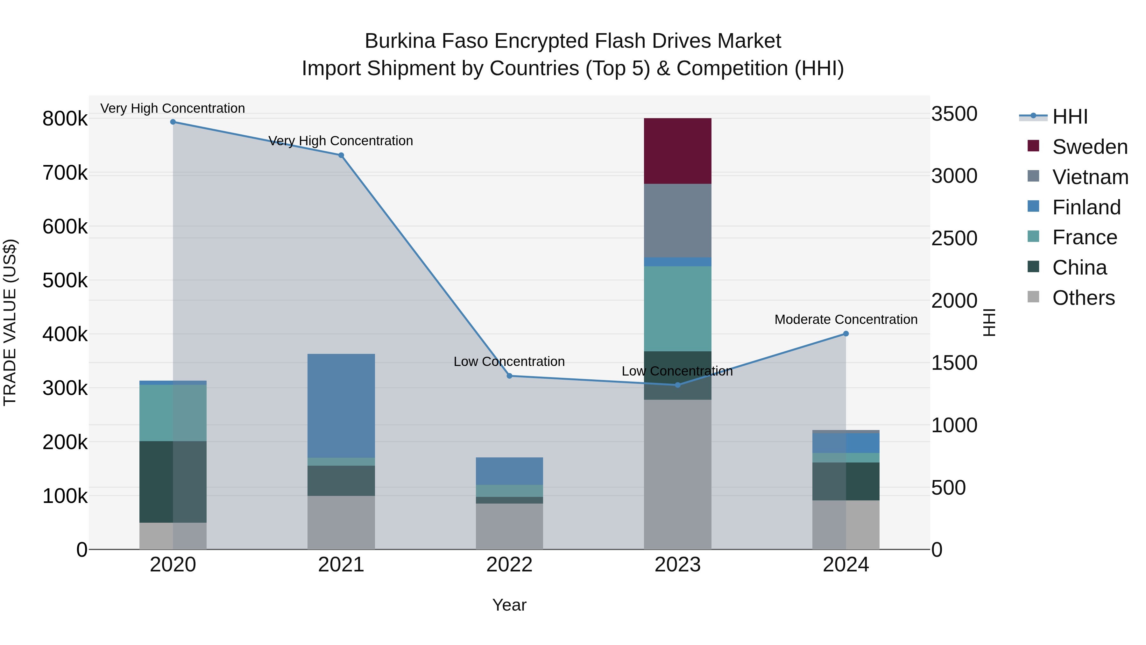
Task: Click the 2023 HHI data point
Action: tap(678, 385)
